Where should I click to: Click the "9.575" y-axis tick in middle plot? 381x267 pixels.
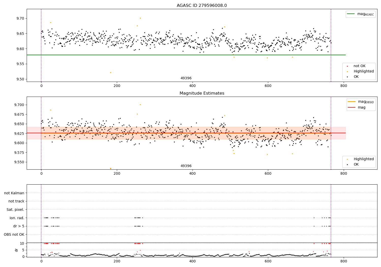point(20,153)
